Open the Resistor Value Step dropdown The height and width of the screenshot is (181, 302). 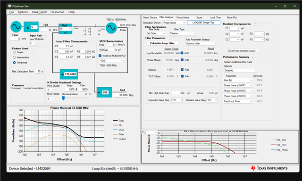tap(212, 100)
